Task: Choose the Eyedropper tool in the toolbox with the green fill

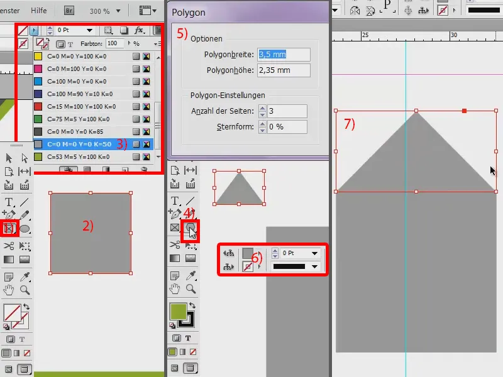Action: 191,275
